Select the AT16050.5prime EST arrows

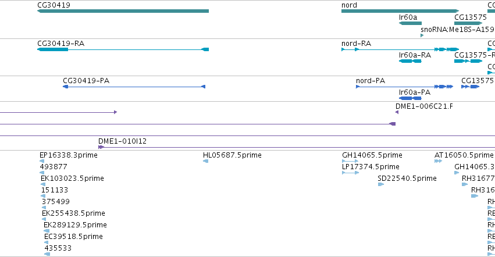pos(438,161)
